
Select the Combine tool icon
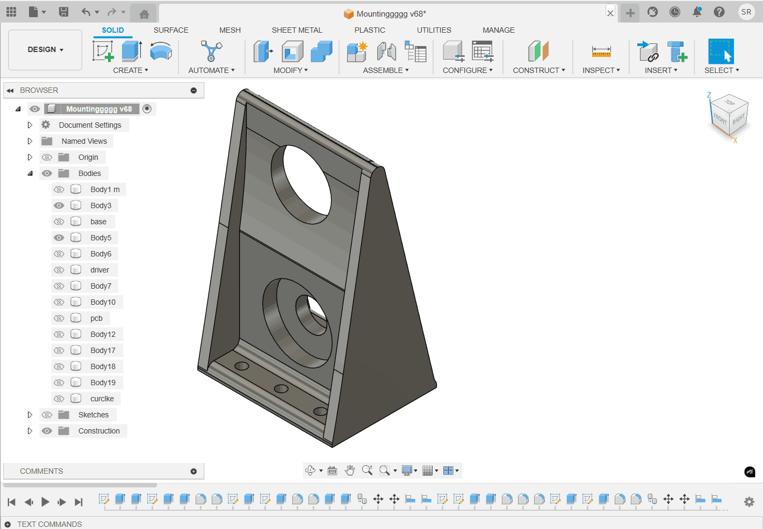click(321, 52)
